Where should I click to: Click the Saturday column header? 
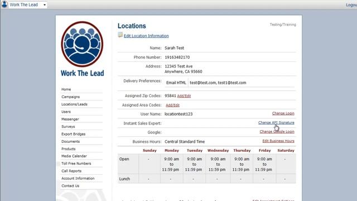pyautogui.click(x=286, y=150)
